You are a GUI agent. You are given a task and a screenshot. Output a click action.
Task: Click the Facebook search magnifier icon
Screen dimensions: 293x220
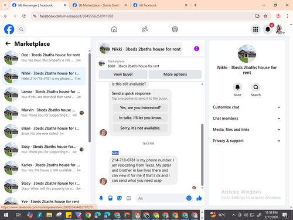pyautogui.click(x=21, y=29)
